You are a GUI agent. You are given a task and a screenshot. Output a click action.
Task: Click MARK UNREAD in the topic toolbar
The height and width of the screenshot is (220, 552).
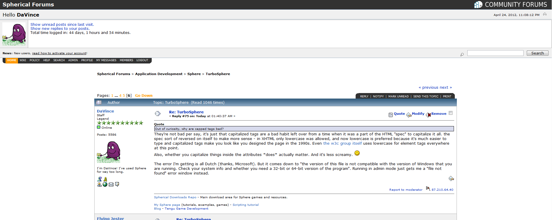point(398,97)
